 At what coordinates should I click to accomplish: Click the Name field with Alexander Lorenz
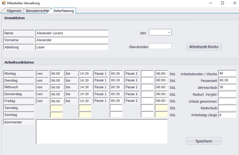tap(72, 33)
